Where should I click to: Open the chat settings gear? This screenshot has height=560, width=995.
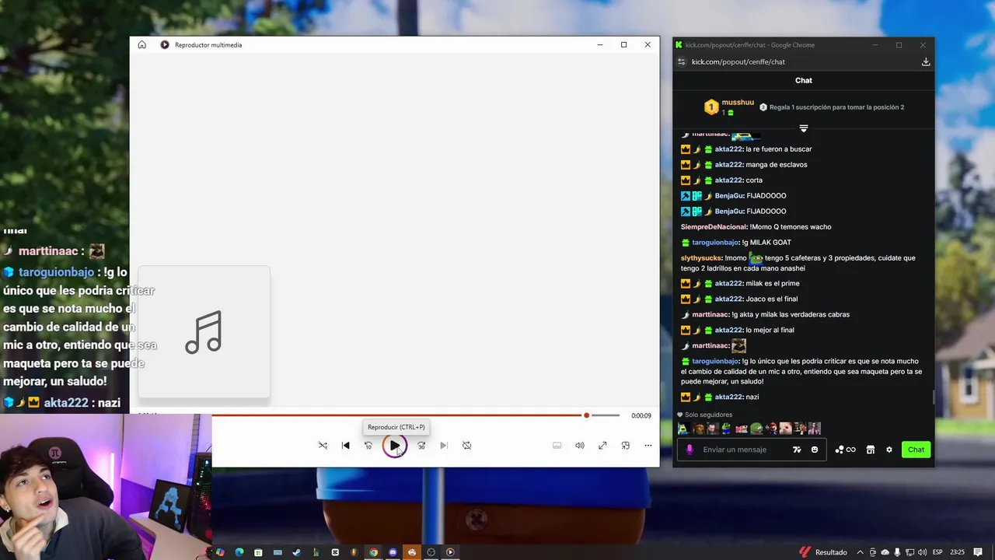(889, 450)
